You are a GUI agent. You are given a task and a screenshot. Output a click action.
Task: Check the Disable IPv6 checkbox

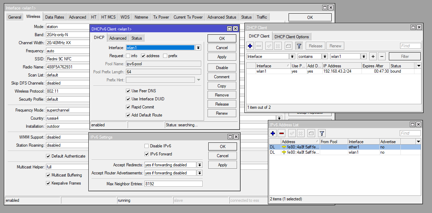point(147,146)
